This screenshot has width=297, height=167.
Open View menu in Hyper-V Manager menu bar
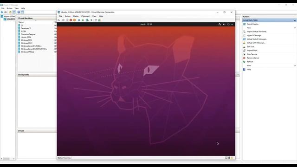pyautogui.click(x=17, y=8)
